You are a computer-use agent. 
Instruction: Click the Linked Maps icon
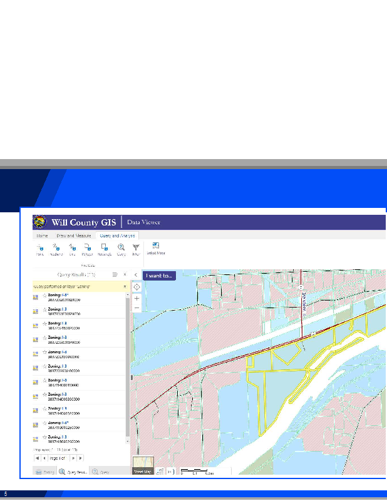pos(155,247)
